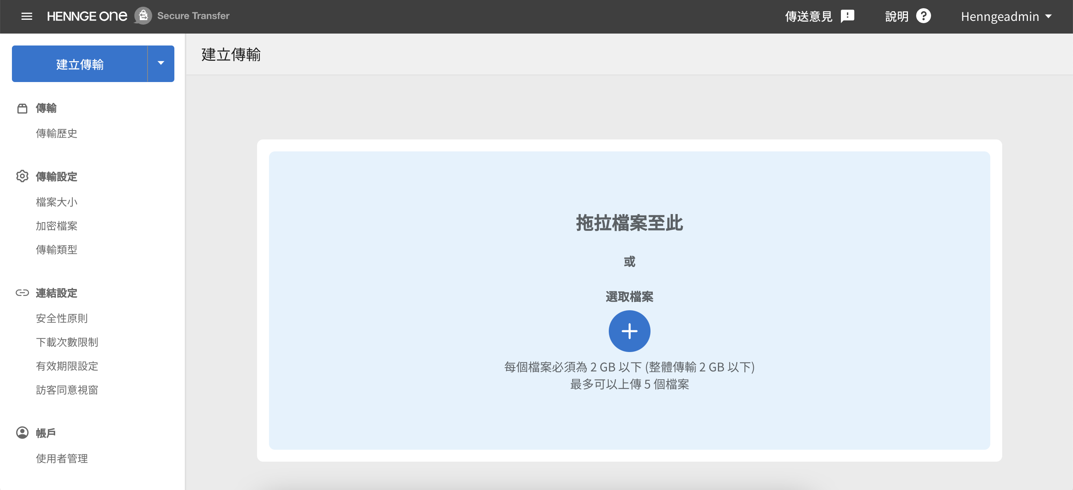Open the hamburger navigation menu
Viewport: 1073px width, 490px height.
[27, 16]
